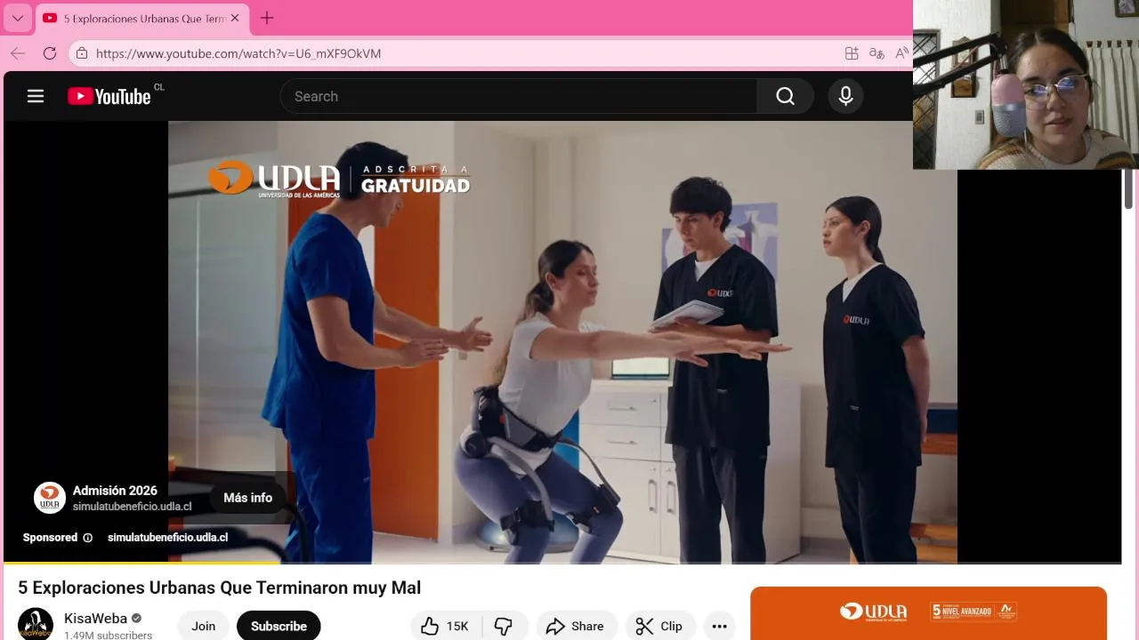Open read aloud icon in address bar
This screenshot has height=640, width=1139.
tap(901, 53)
